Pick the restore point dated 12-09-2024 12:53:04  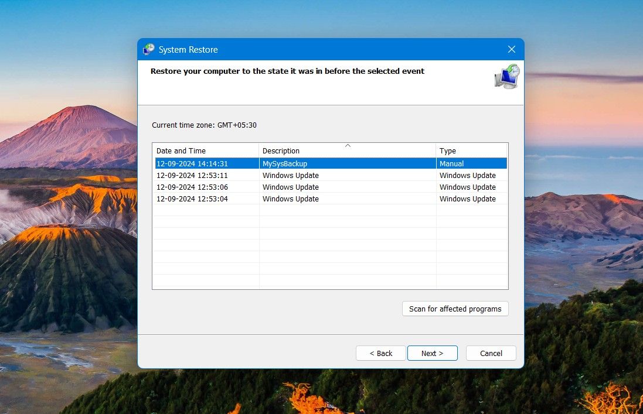[192, 199]
